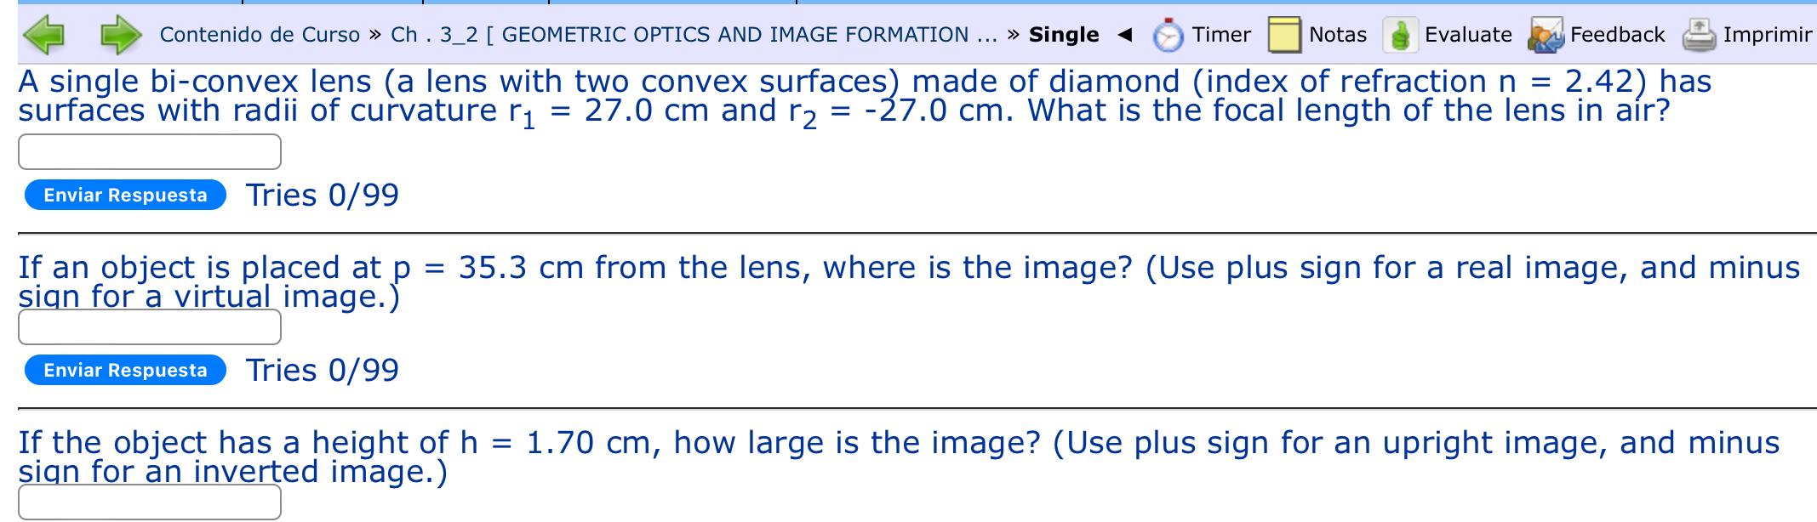Submit the focal length answer with Enviar Respuesta
Screen dimensions: 1817x522
124,195
